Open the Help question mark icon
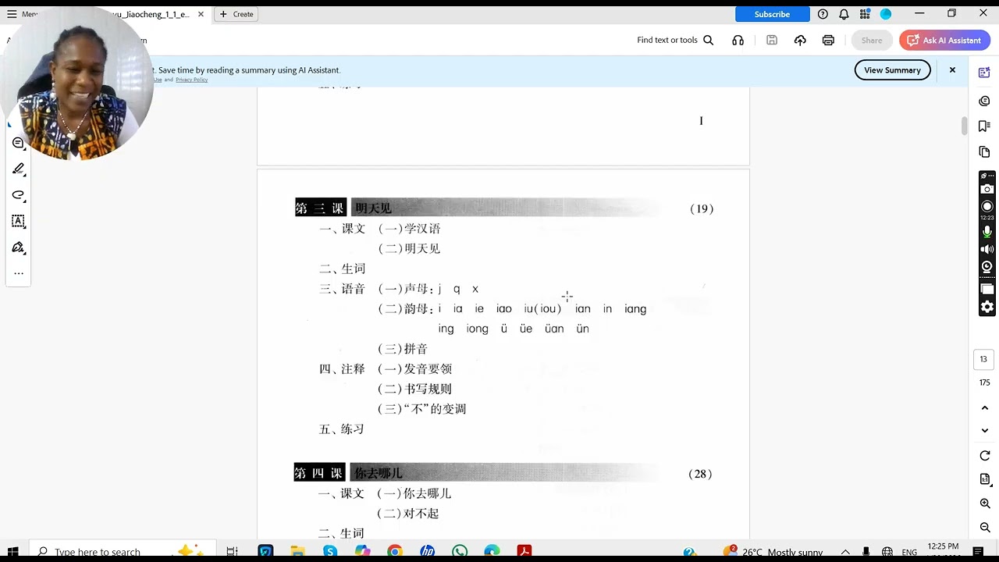Image resolution: width=999 pixels, height=562 pixels. (823, 14)
